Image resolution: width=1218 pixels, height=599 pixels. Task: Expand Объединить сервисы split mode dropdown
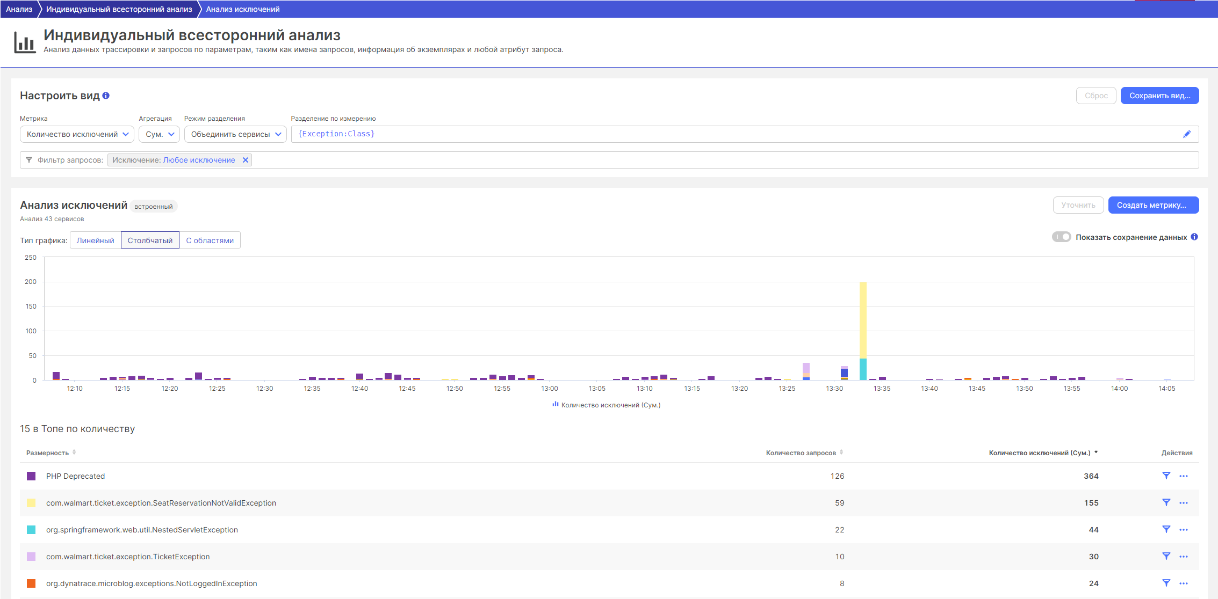[x=235, y=134]
